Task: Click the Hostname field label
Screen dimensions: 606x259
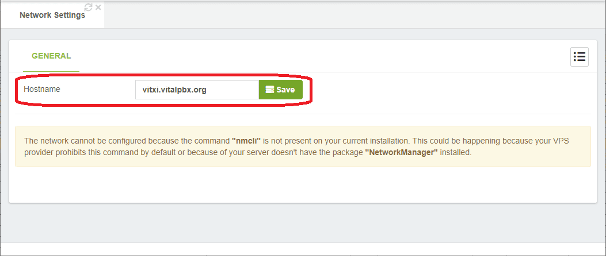Action: coord(42,89)
